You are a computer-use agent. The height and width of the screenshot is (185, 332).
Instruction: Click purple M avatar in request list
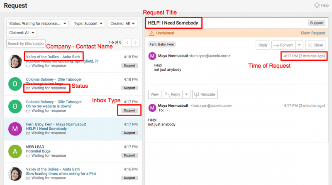15,129
